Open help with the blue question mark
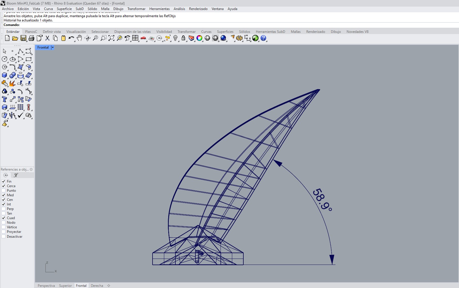This screenshot has width=459, height=288. click(263, 38)
